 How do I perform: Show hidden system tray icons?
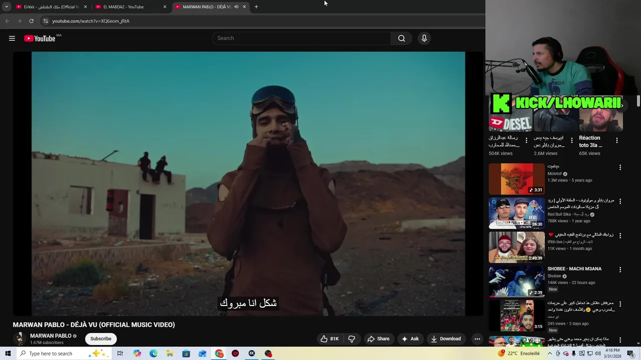(x=550, y=353)
